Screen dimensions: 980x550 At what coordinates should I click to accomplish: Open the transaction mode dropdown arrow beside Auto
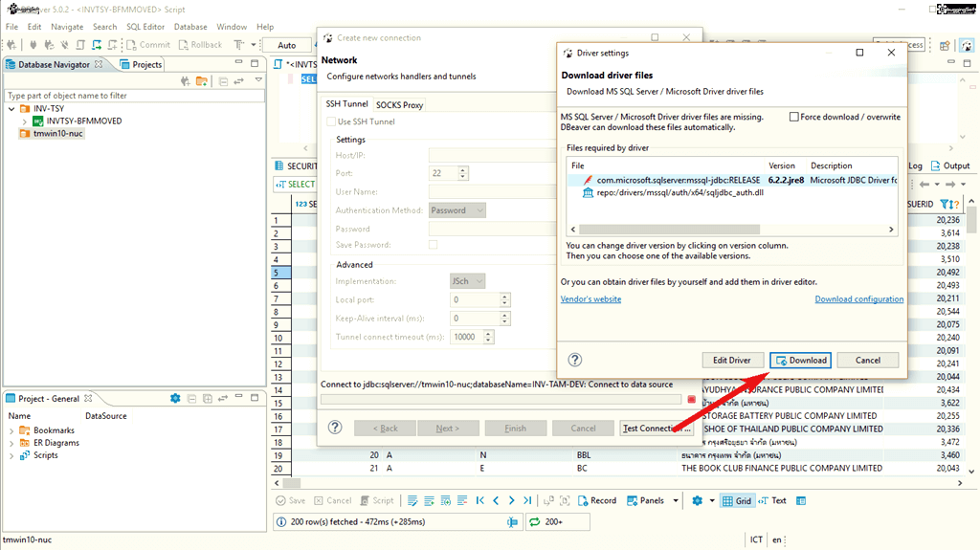(x=253, y=45)
